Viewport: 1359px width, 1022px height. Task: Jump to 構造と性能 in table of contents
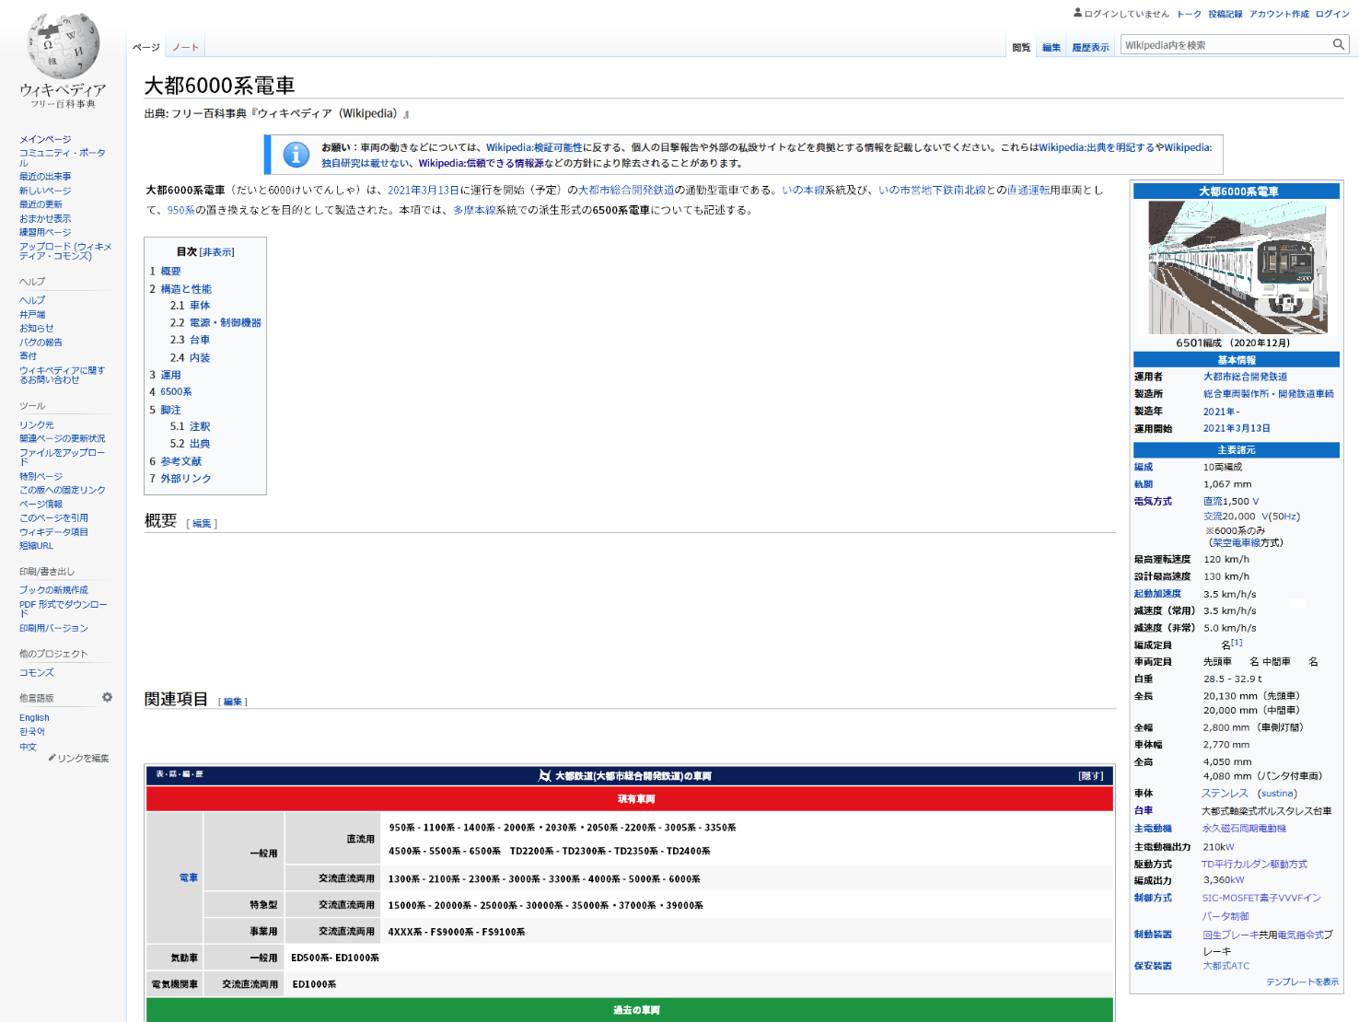coord(186,288)
